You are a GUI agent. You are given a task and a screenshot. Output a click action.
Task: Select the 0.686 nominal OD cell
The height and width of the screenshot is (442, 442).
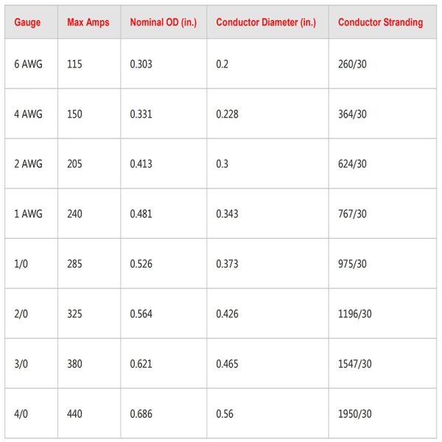141,414
